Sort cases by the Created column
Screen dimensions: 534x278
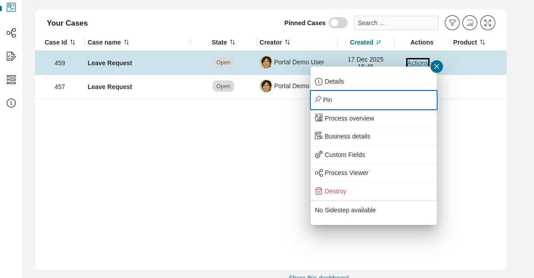(365, 42)
